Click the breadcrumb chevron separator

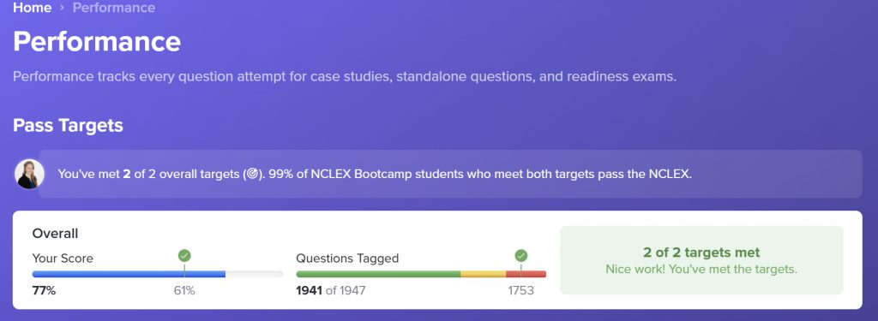click(62, 9)
